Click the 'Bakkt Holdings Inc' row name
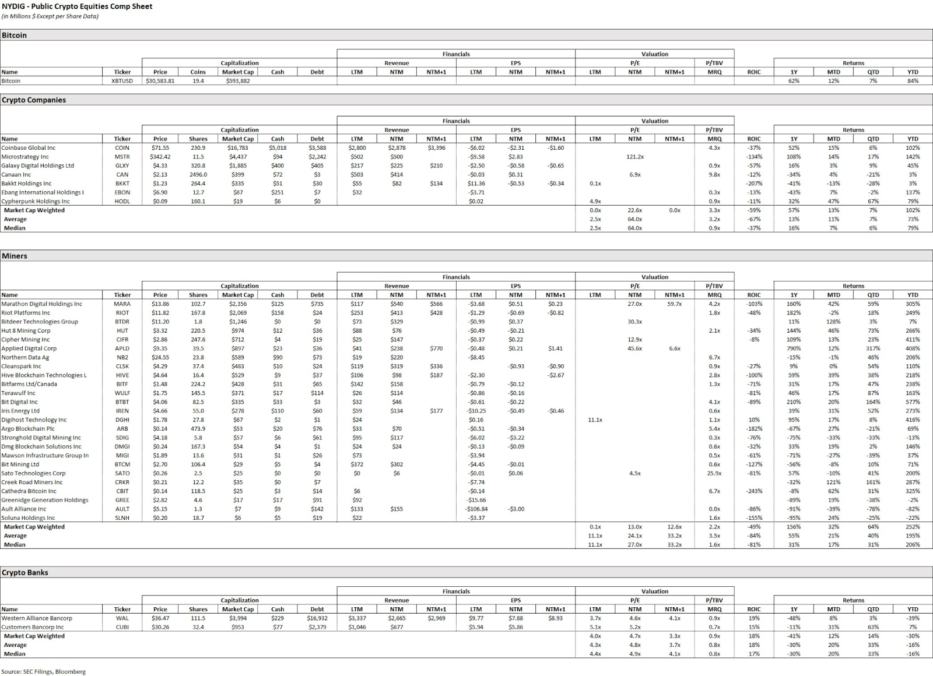The height and width of the screenshot is (676, 933). pyautogui.click(x=26, y=184)
